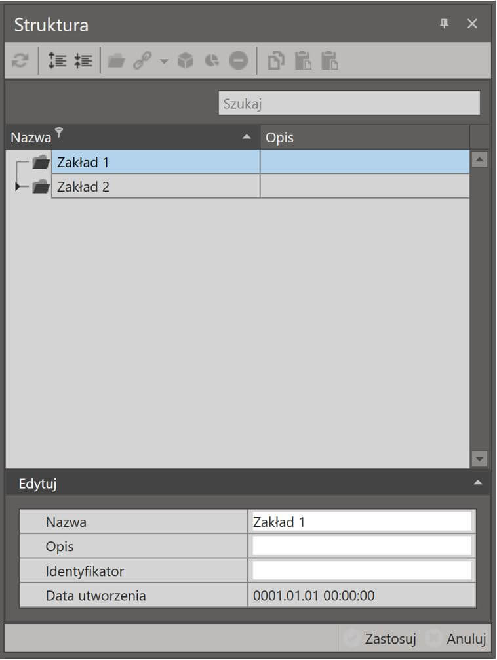Click the Nazwa column filter icon
Screen dimensions: 497x660
coord(59,133)
